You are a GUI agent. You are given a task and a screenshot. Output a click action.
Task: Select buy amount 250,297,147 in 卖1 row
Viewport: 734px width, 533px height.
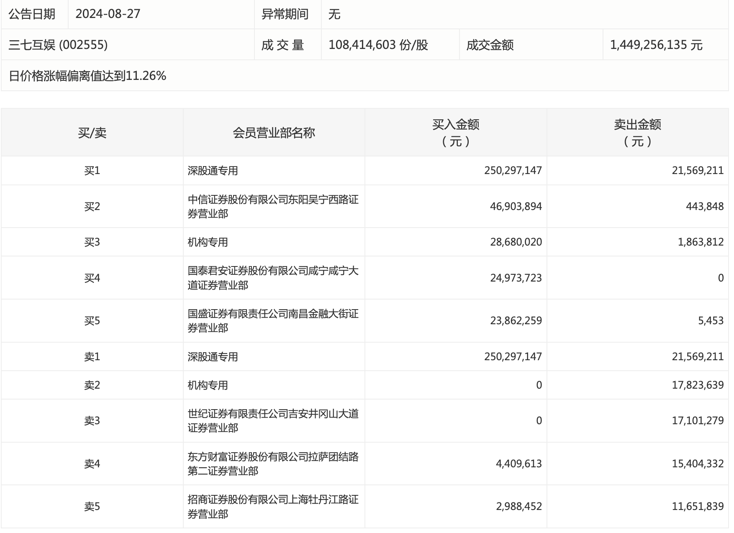513,357
